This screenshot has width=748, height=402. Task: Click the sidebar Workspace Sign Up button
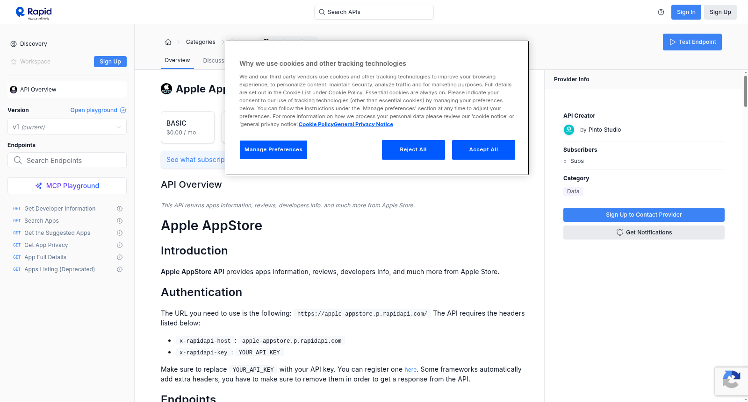[110, 62]
